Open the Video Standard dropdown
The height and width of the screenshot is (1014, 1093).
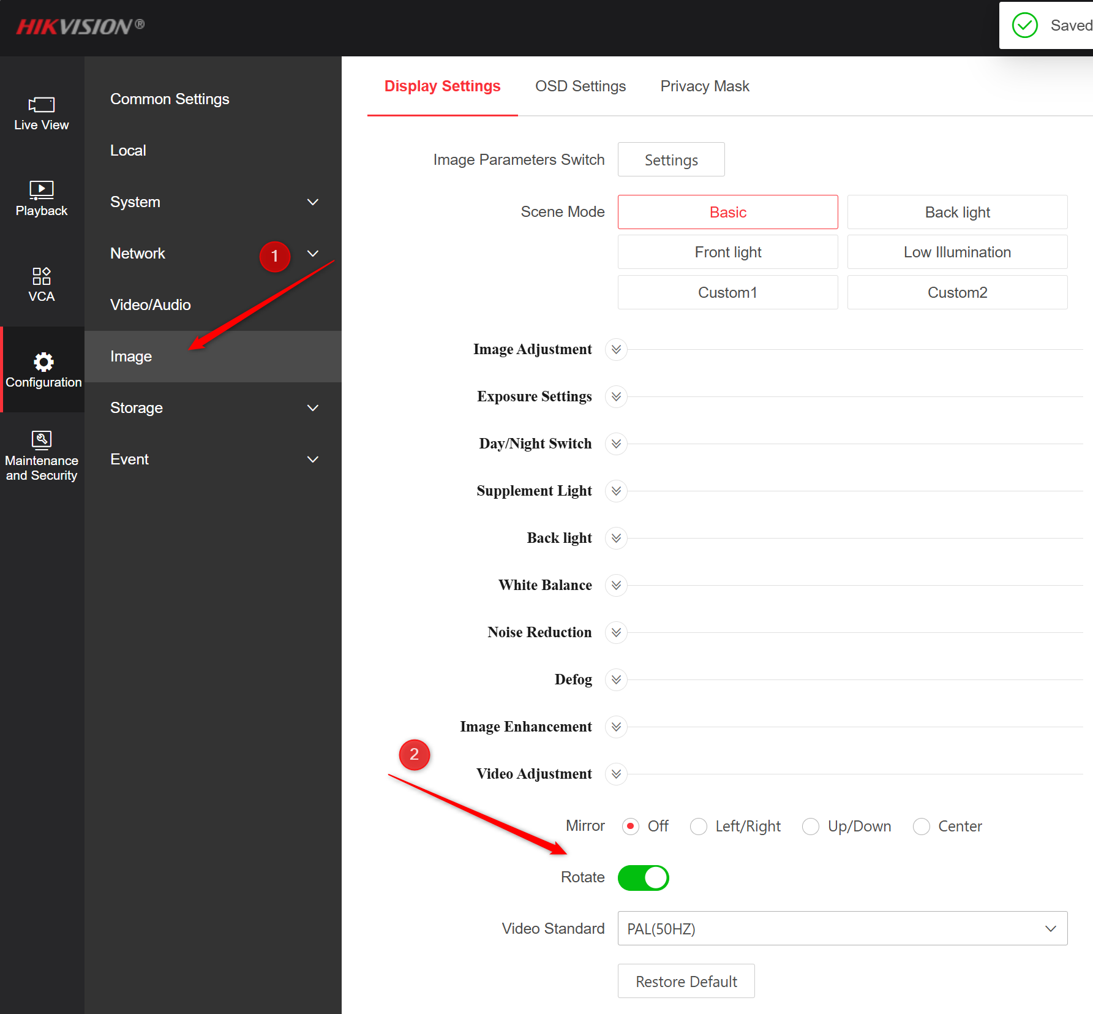(843, 929)
